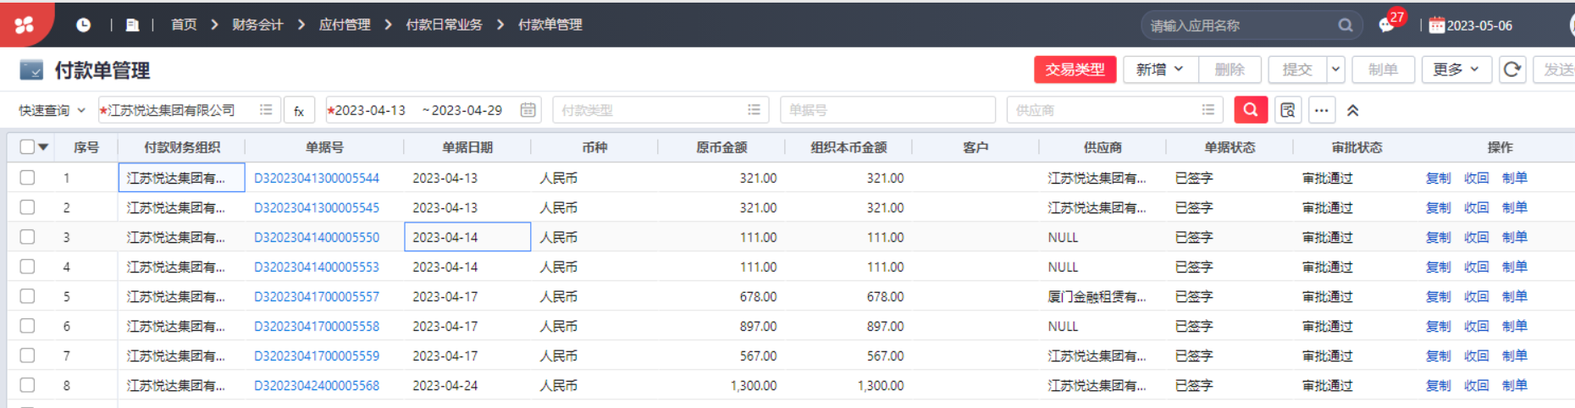Expand the 快速查询 dropdown
Viewport: 1575px width, 408px height.
pyautogui.click(x=52, y=110)
